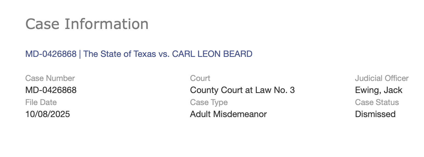Select the Case Number label
Viewport: 424px width, 157px height.
(x=50, y=78)
